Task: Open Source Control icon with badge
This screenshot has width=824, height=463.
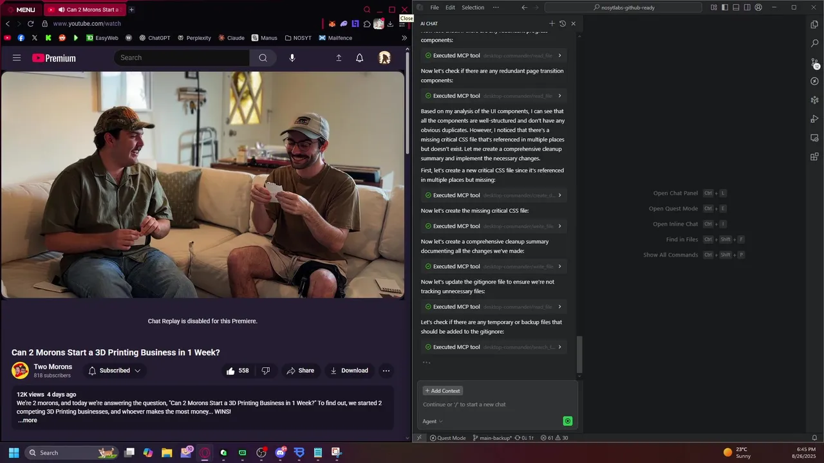Action: pos(814,63)
